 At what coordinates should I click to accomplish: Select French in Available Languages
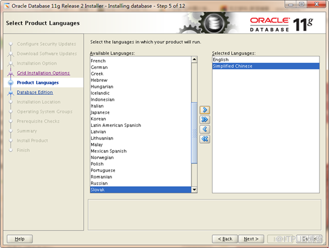(x=141, y=61)
